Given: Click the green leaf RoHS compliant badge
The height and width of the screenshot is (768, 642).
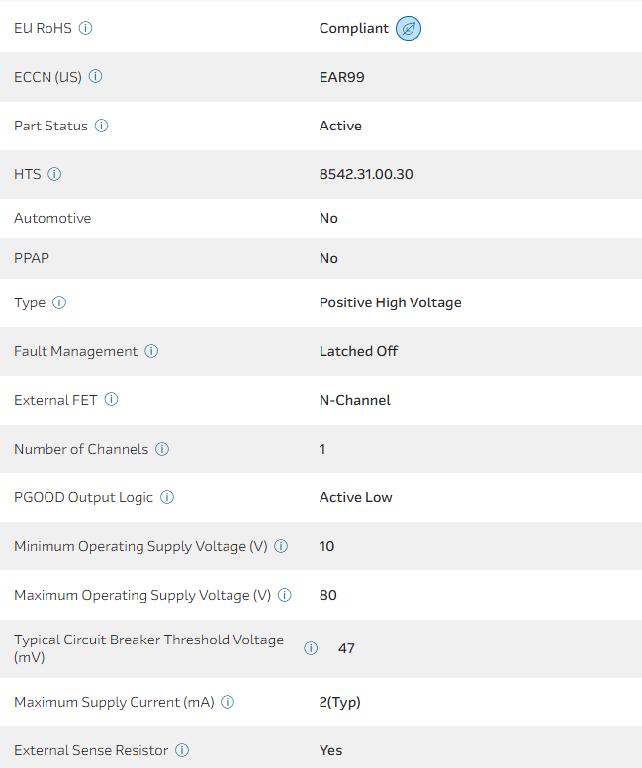Looking at the screenshot, I should pyautogui.click(x=409, y=29).
